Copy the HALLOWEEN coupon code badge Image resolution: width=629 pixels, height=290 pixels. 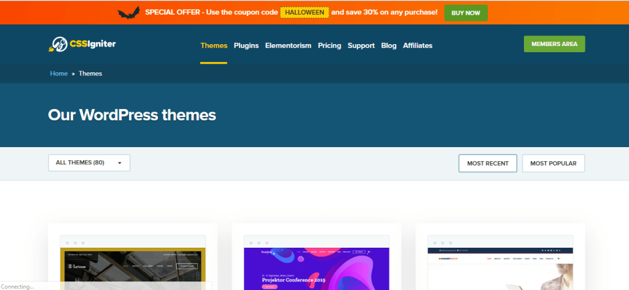point(305,12)
